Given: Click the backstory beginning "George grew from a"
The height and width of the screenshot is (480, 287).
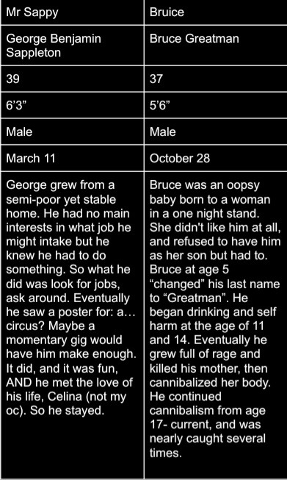Looking at the screenshot, I should click(72, 324).
